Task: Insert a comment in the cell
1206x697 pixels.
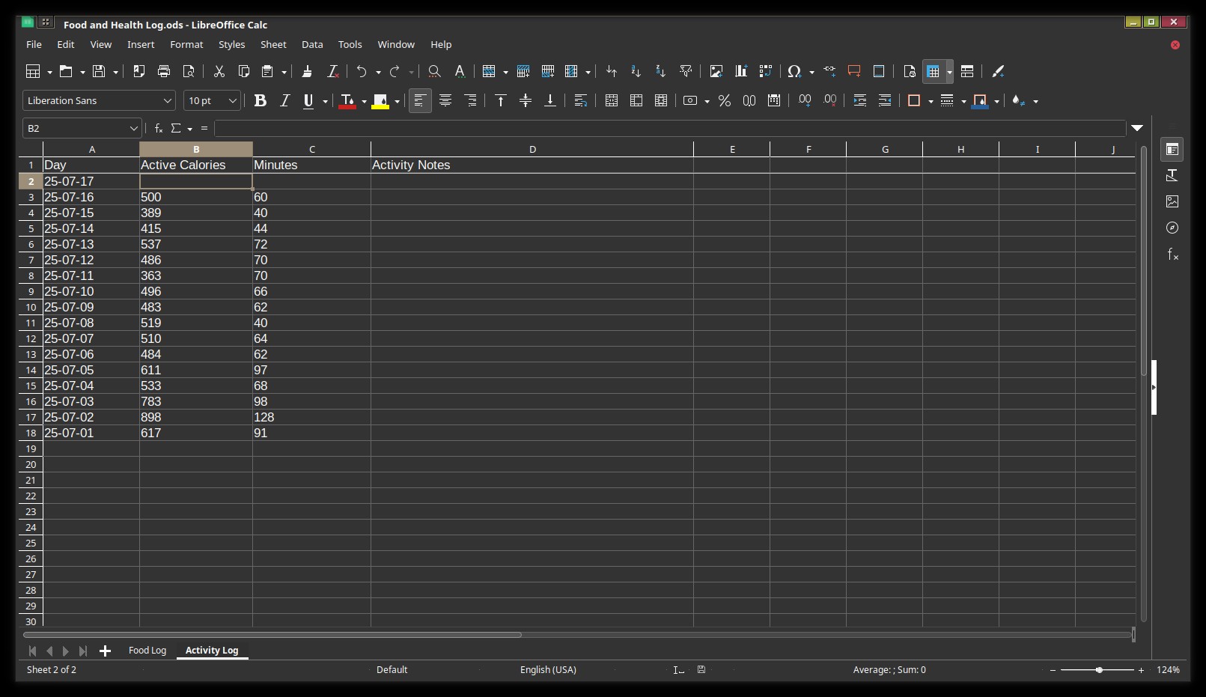Action: (x=853, y=71)
